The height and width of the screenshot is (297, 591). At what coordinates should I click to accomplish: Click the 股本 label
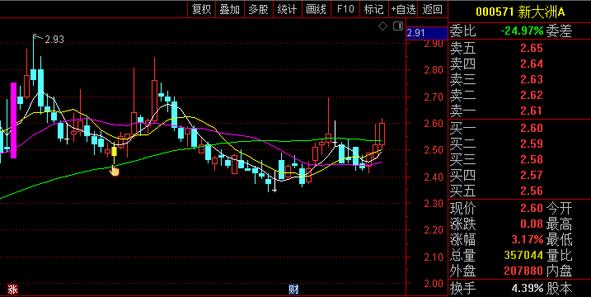(560, 289)
